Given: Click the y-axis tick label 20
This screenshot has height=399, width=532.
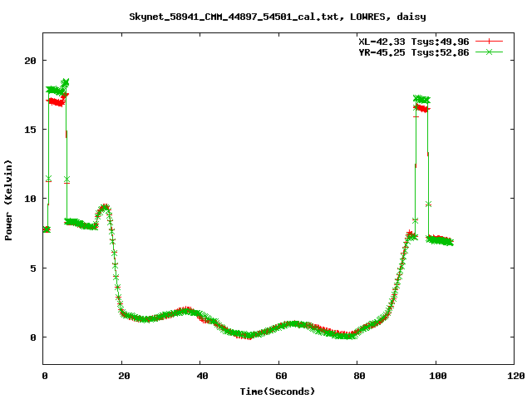Looking at the screenshot, I should (30, 61).
